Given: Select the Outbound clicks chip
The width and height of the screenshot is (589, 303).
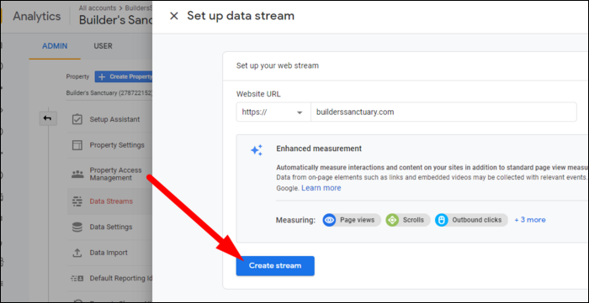Looking at the screenshot, I should click(x=471, y=220).
